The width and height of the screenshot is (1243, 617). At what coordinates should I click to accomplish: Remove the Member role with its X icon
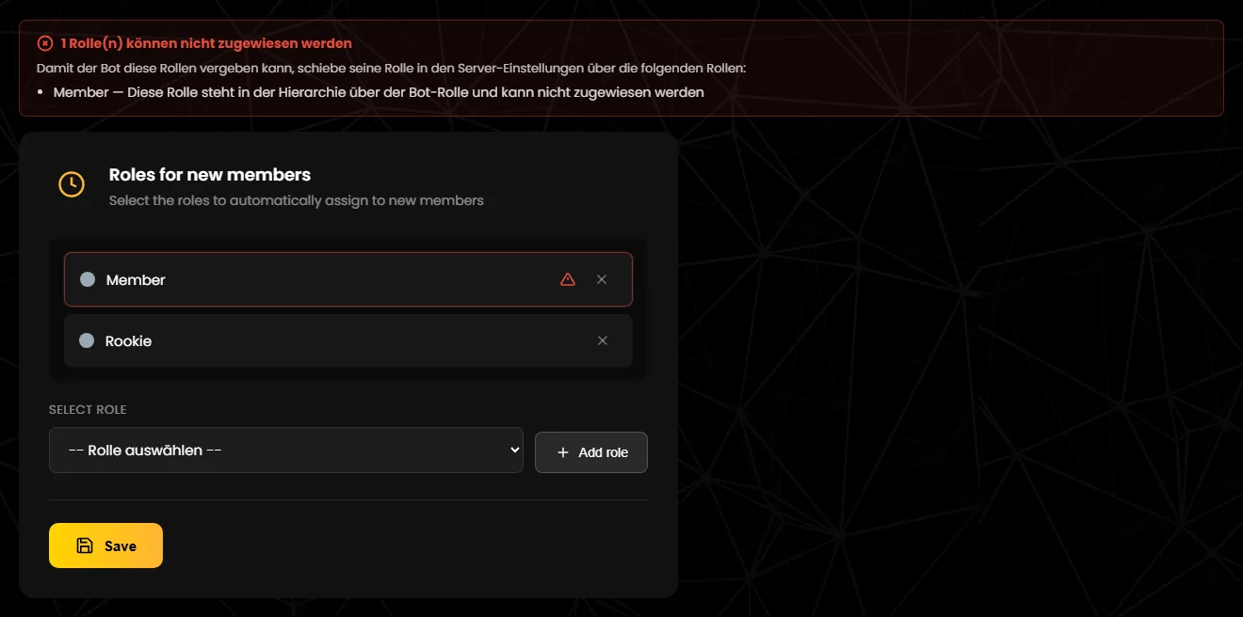(x=602, y=279)
